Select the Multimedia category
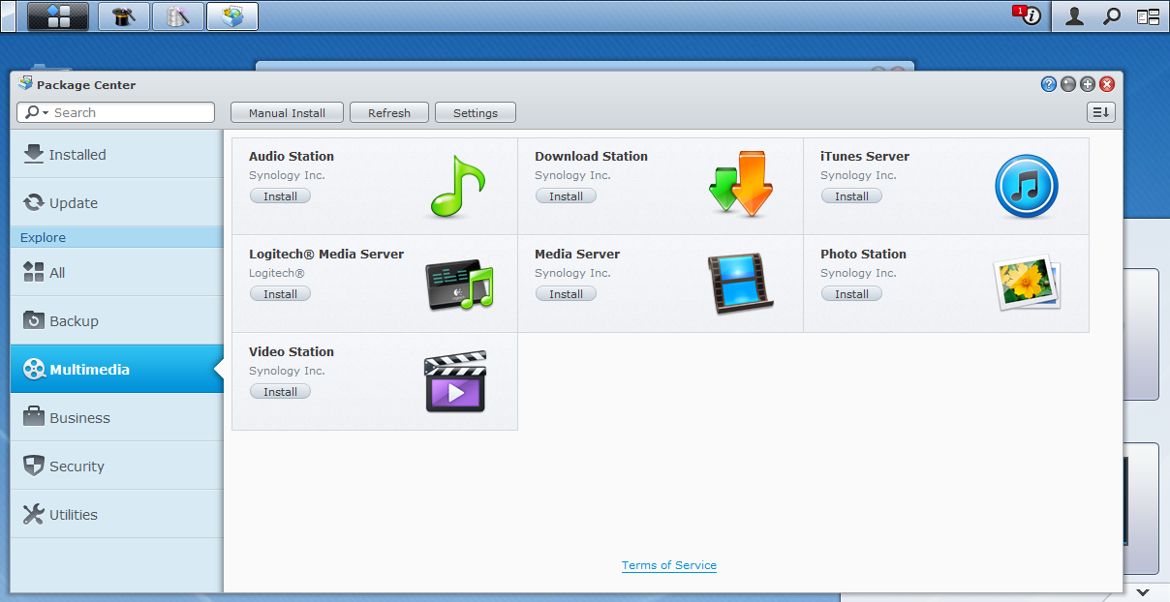The height and width of the screenshot is (602, 1170). [x=116, y=369]
